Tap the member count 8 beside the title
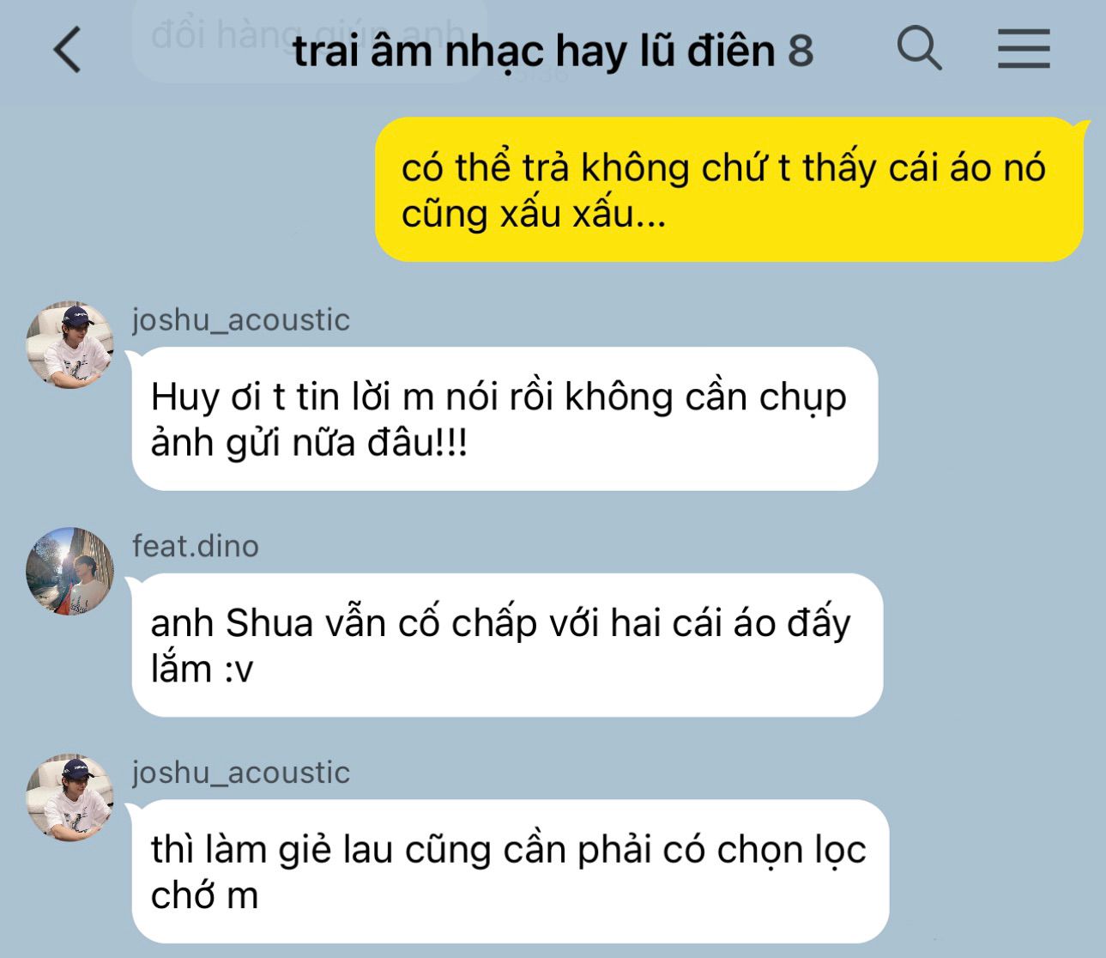The width and height of the screenshot is (1106, 958). point(801,51)
